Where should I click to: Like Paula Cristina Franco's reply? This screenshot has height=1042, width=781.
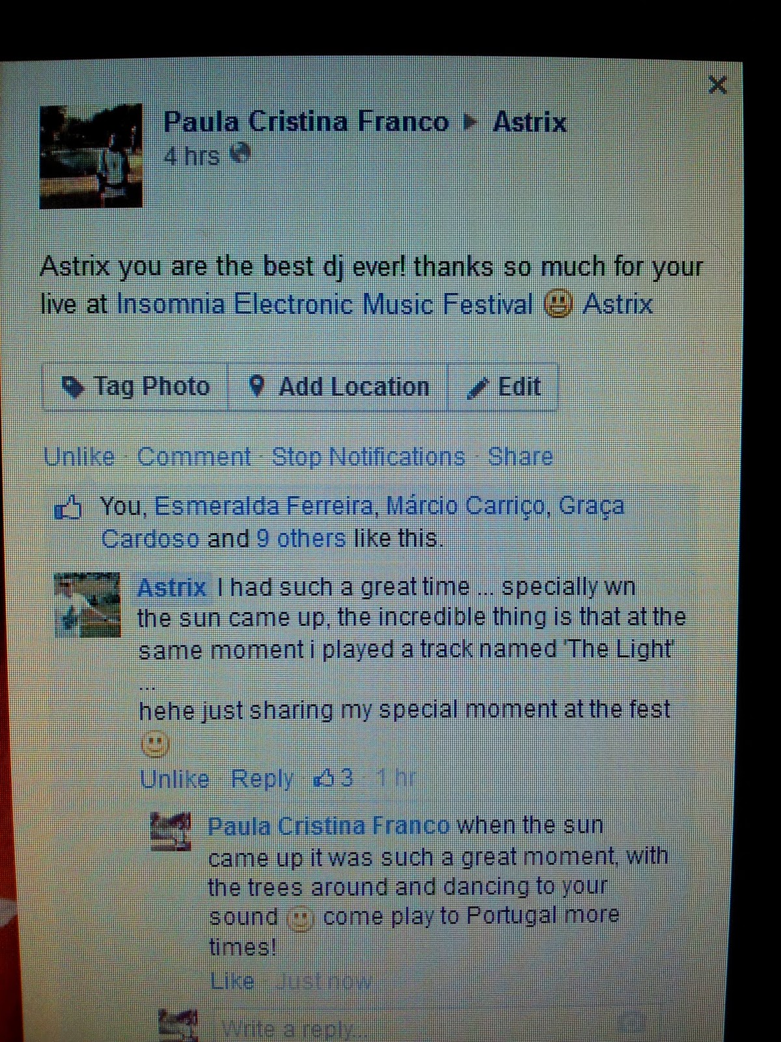(x=232, y=981)
